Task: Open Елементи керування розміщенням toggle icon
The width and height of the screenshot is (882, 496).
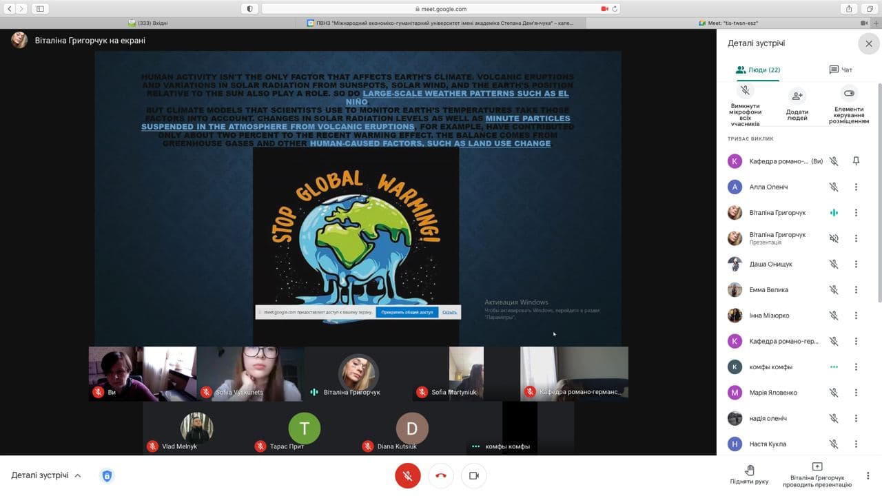Action: [849, 93]
